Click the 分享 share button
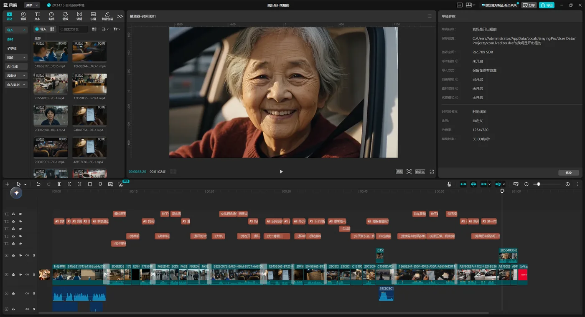This screenshot has height=317, width=585. [x=529, y=5]
